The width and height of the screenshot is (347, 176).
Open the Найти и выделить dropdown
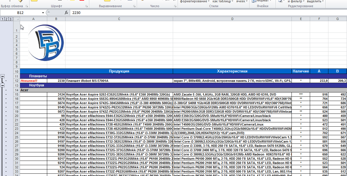pyautogui.click(x=315, y=1)
